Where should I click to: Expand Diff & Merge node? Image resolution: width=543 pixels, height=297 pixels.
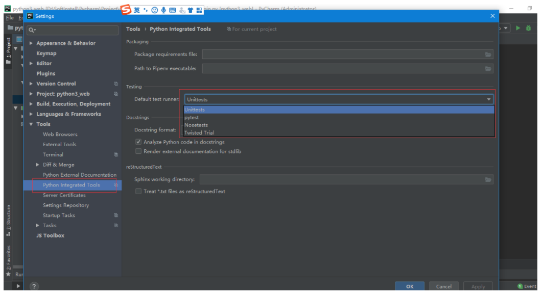click(37, 165)
